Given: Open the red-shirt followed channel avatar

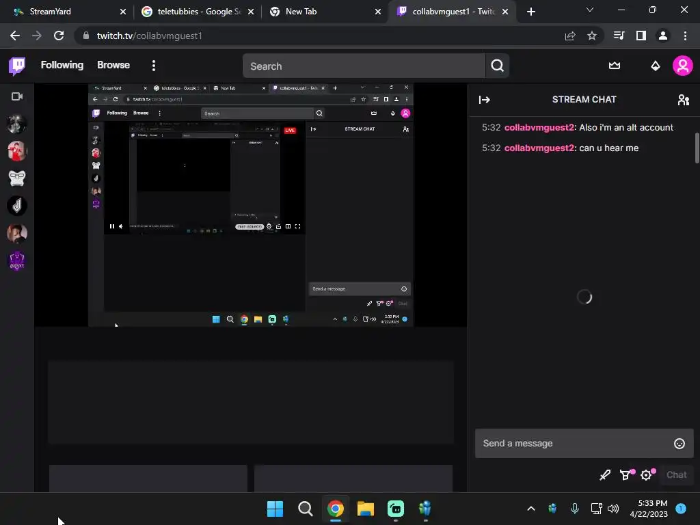Looking at the screenshot, I should tap(17, 151).
